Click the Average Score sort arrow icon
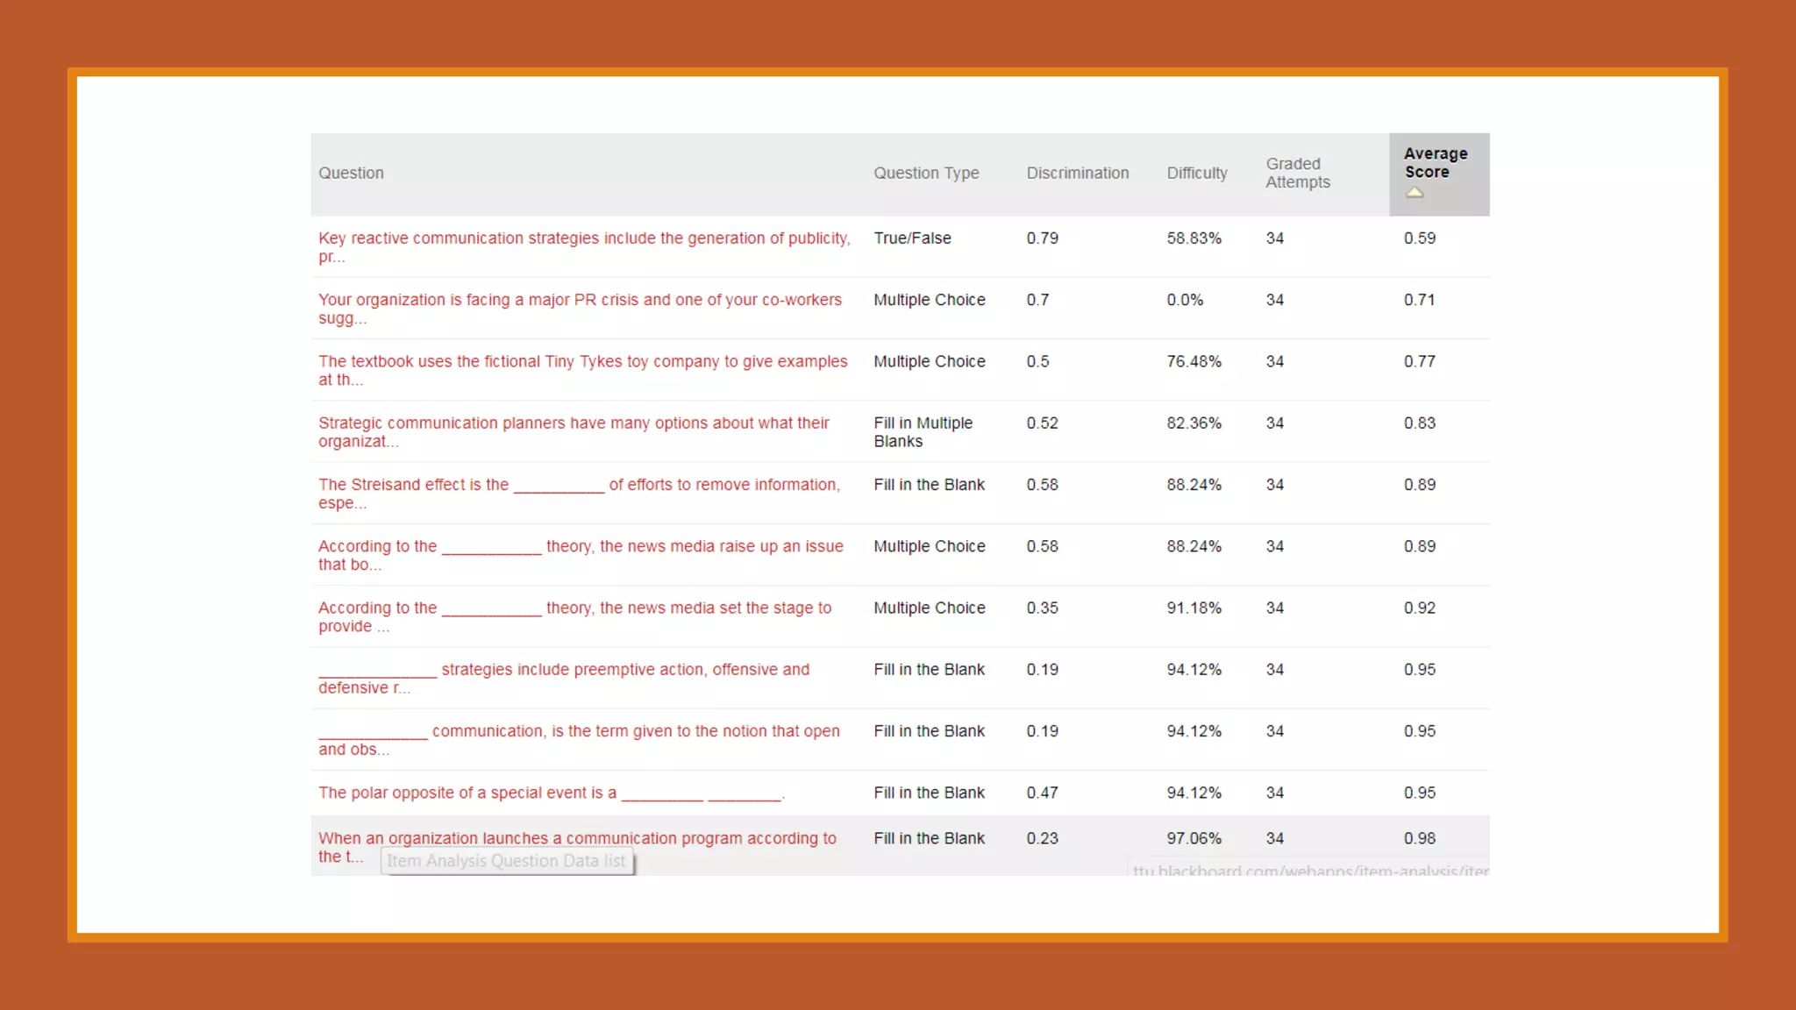The width and height of the screenshot is (1796, 1010). 1414,193
